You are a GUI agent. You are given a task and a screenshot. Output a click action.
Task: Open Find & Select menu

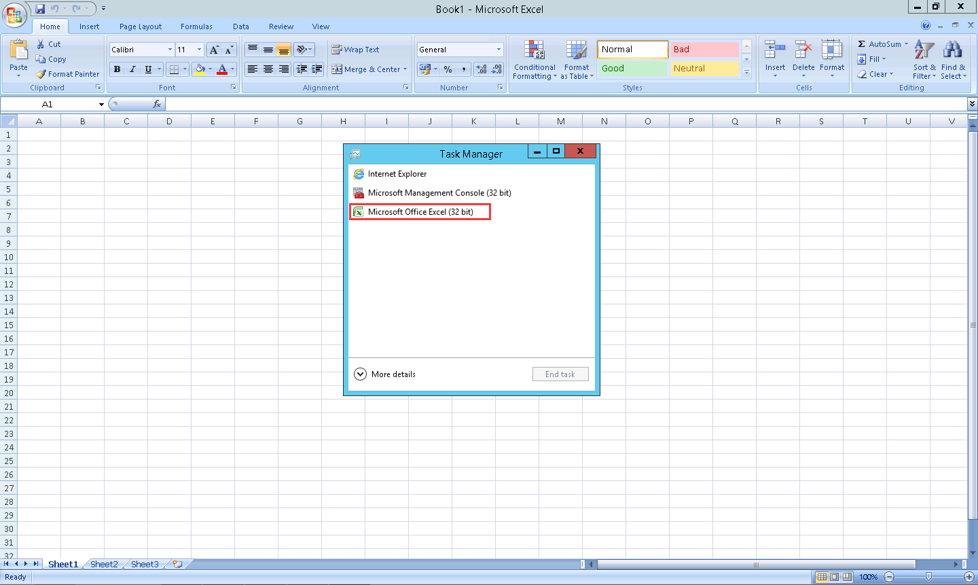coord(953,60)
